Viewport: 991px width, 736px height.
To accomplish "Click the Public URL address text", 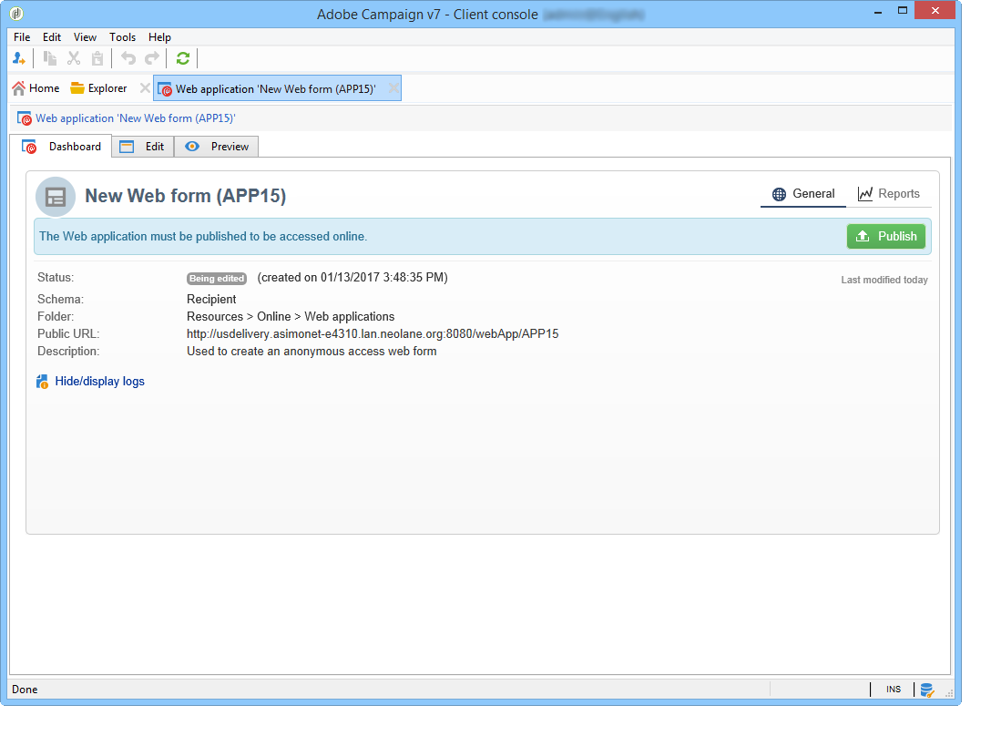I will 373,334.
